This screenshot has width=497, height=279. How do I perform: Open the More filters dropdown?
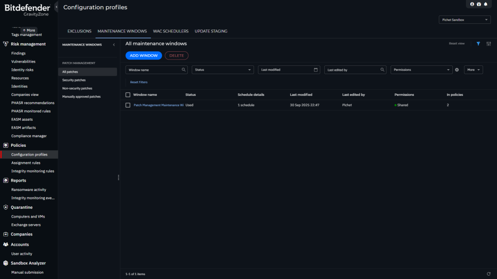tap(473, 70)
